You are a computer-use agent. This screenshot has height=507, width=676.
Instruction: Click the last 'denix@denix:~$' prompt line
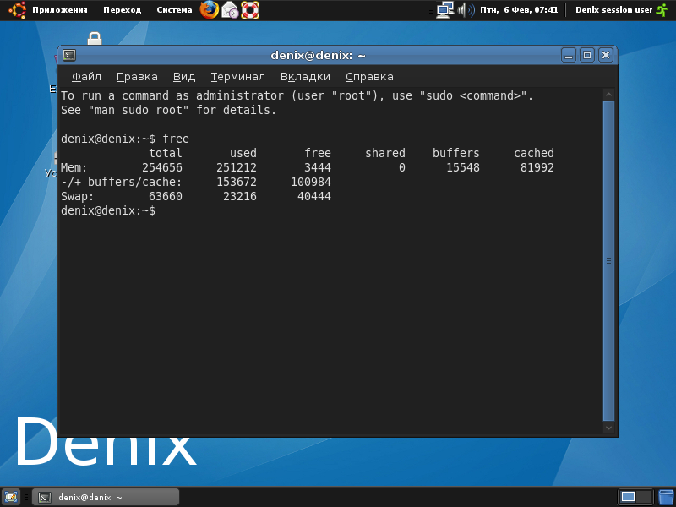click(x=108, y=210)
